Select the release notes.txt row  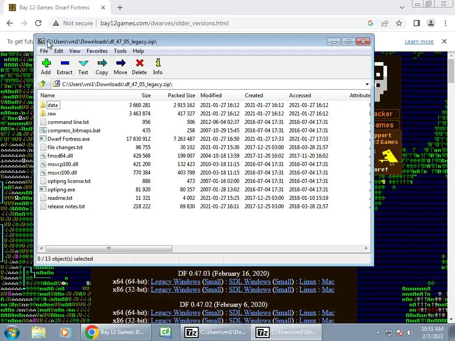(x=204, y=206)
